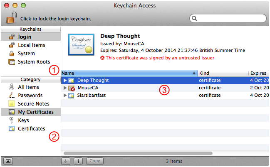270x167 pixels.
Task: Select the All Items category
Action: 28,87
